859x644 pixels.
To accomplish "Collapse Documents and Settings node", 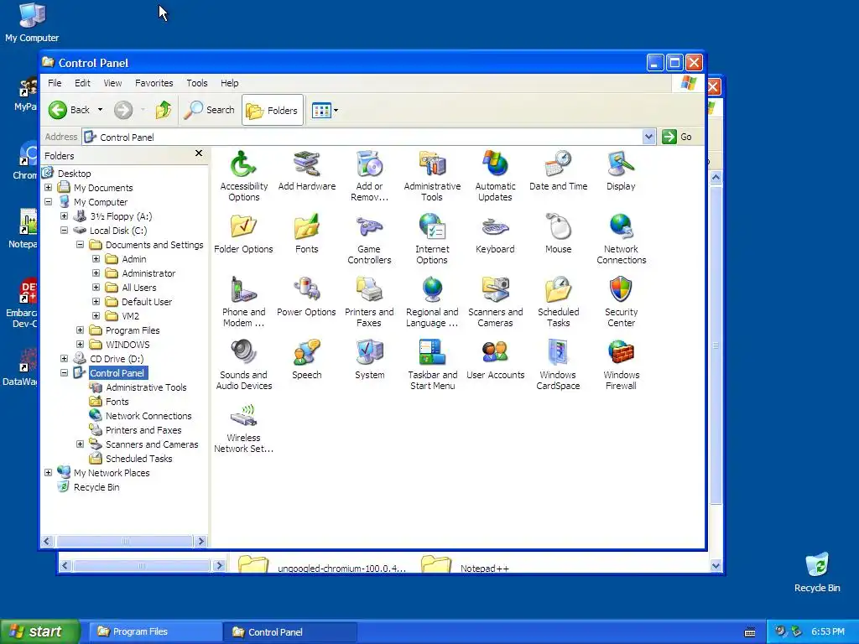I will [80, 244].
